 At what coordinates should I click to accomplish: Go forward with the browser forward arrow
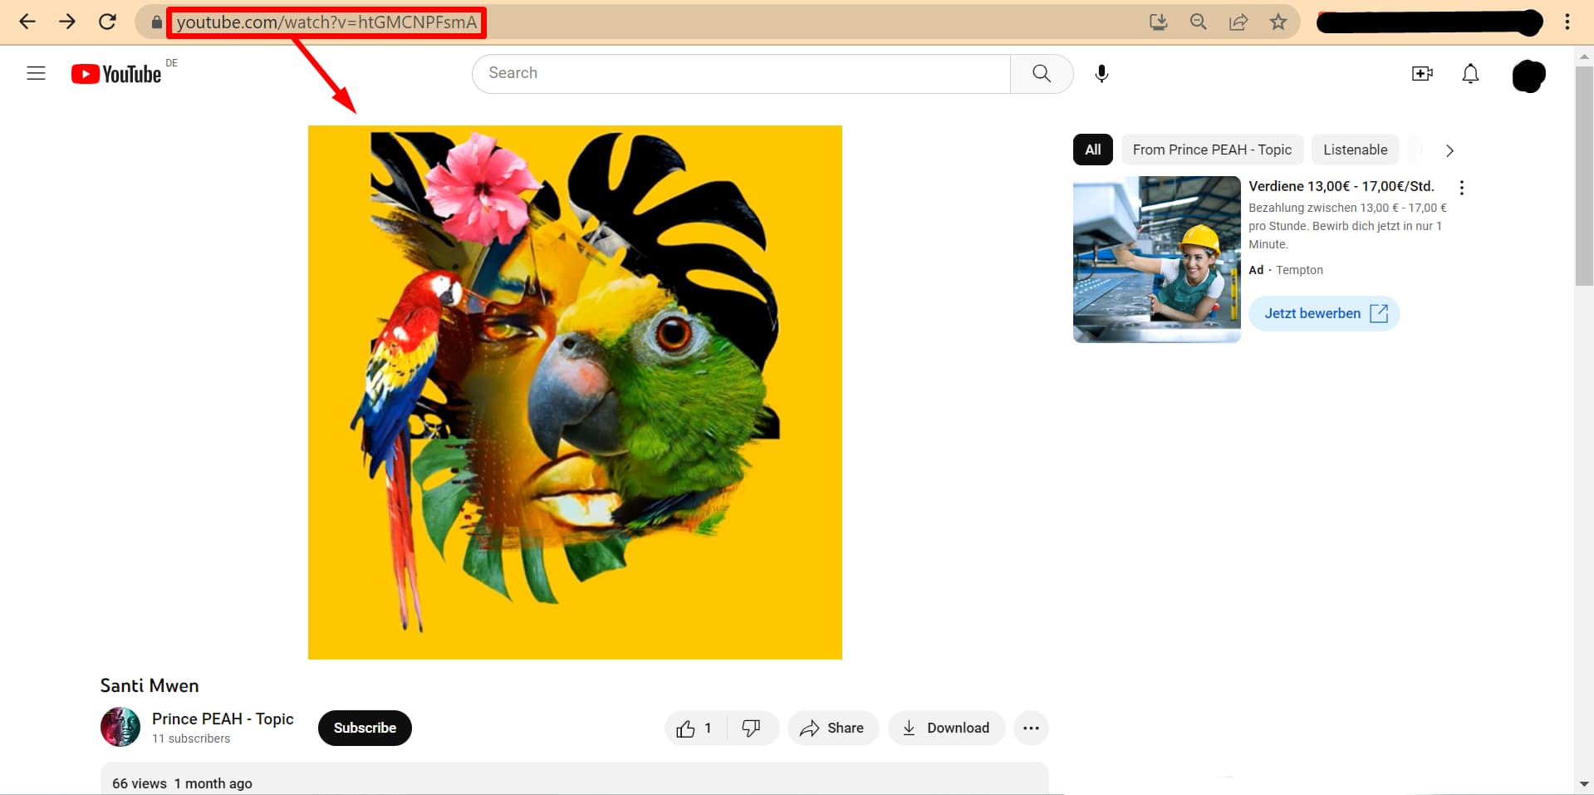pos(67,22)
